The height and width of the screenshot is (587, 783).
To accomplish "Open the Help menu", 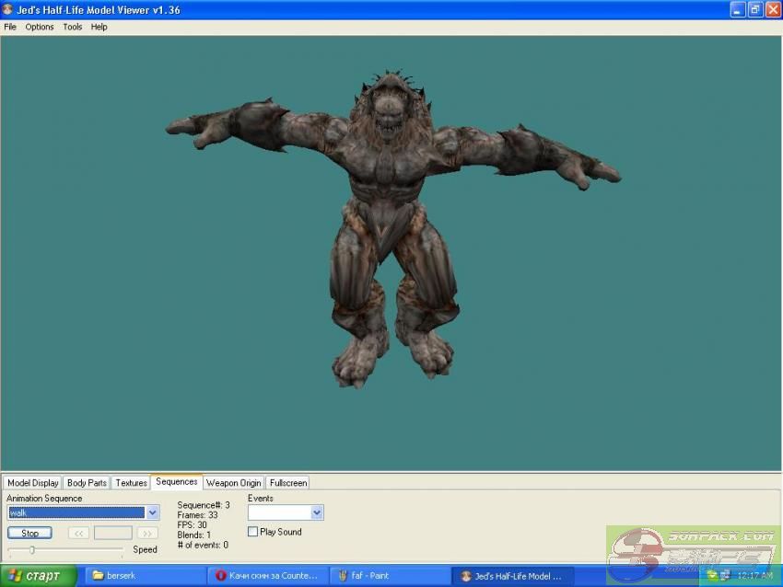I will 99,27.
